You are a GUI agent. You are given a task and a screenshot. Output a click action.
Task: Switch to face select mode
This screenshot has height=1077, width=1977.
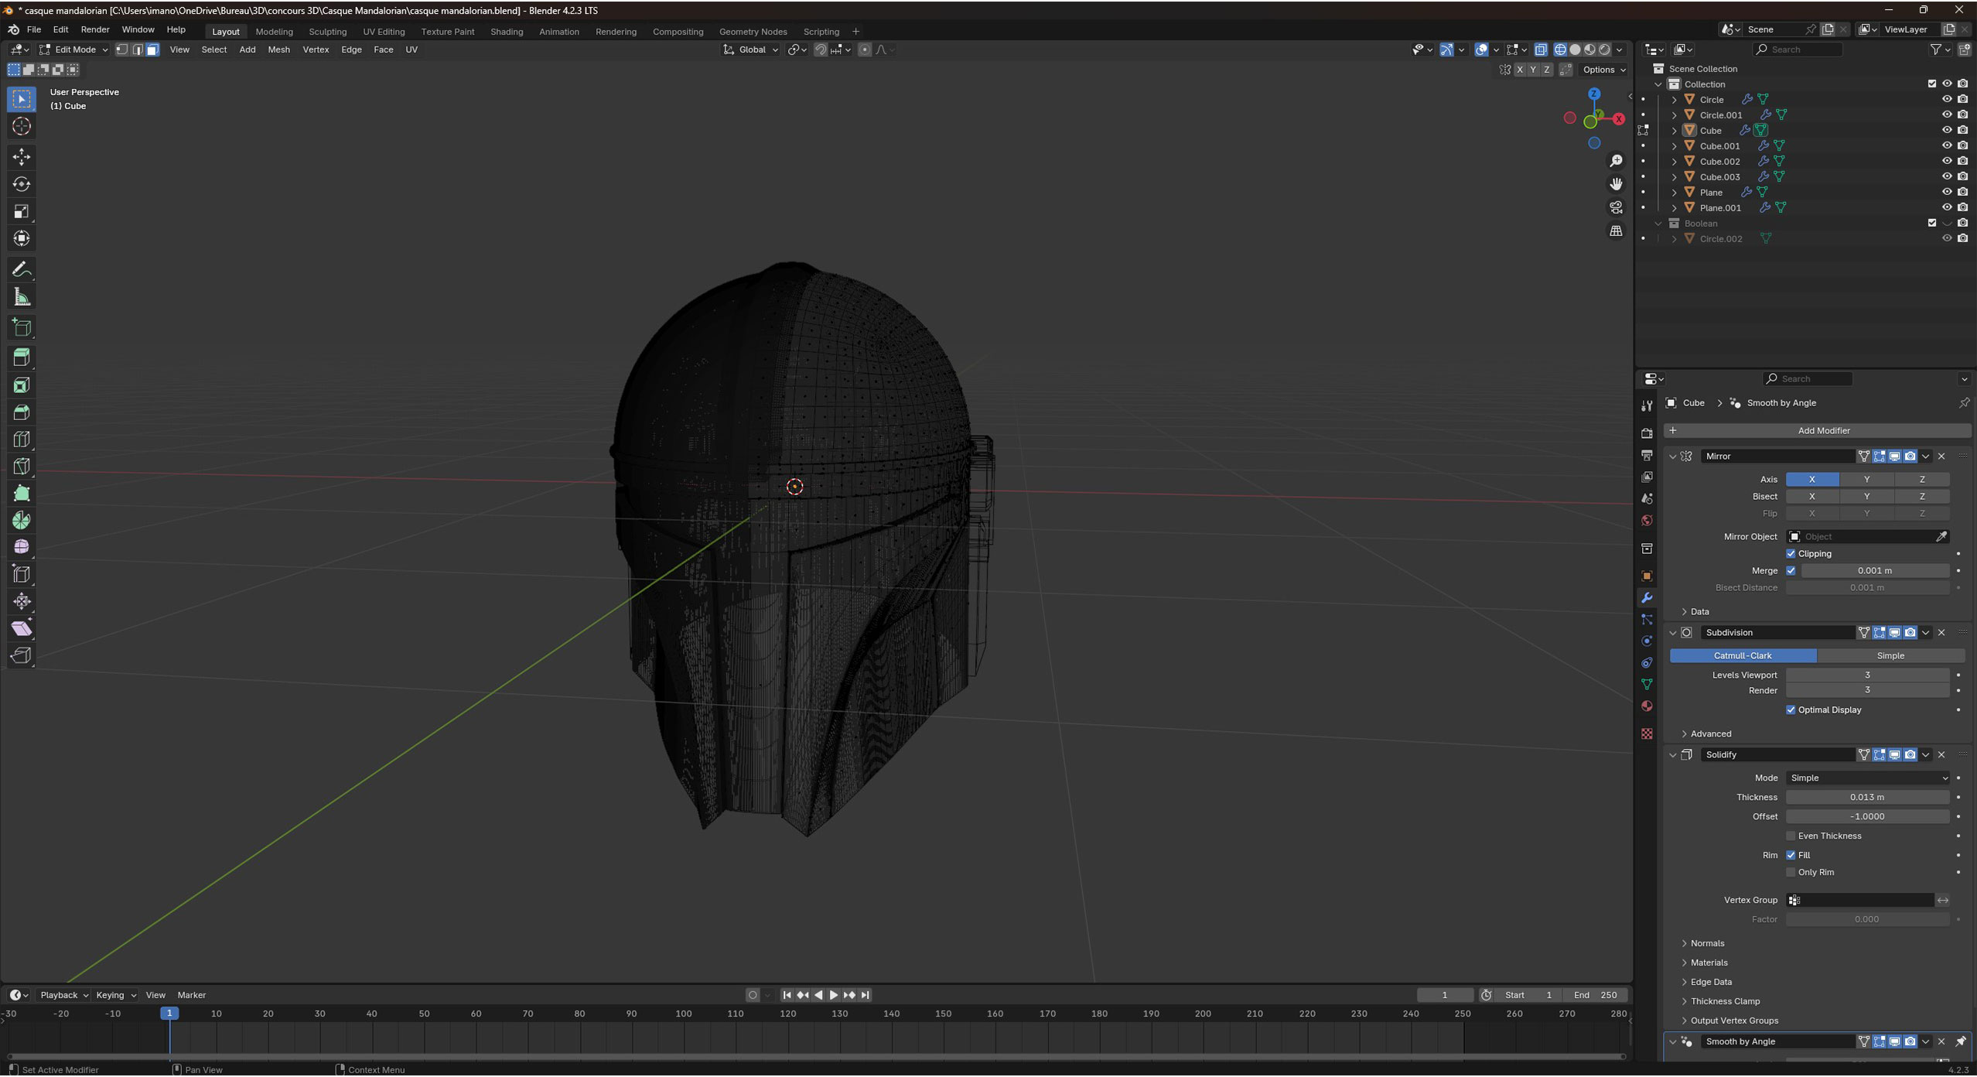pyautogui.click(x=152, y=50)
